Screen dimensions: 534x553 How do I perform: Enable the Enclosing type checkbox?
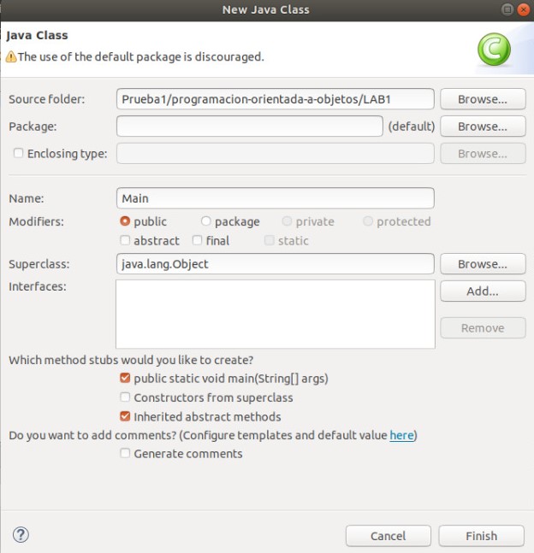click(x=19, y=154)
